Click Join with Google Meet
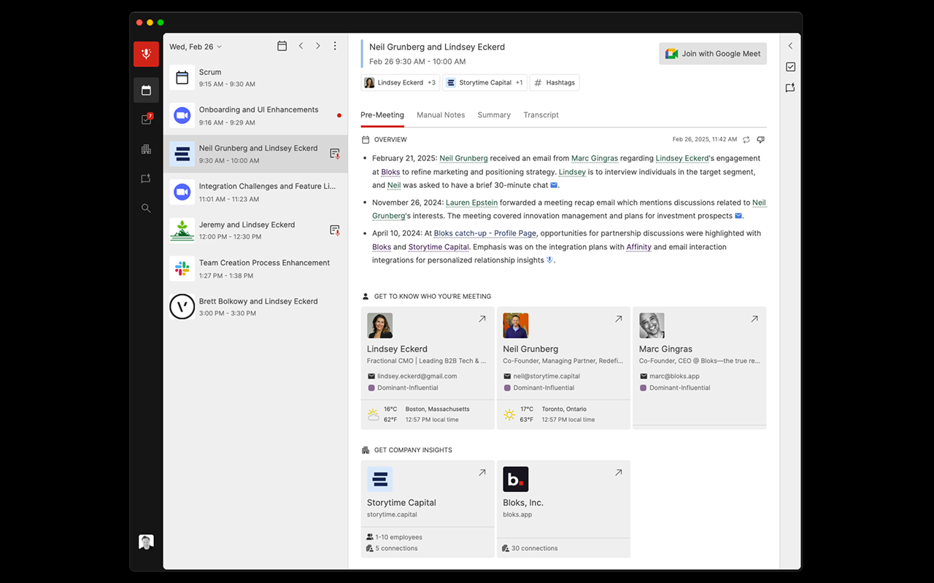Screen dimensions: 934x583 pyautogui.click(x=712, y=53)
